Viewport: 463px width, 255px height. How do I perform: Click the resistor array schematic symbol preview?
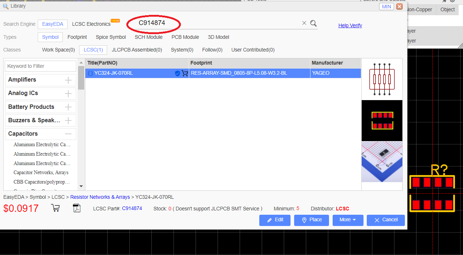pos(382,79)
